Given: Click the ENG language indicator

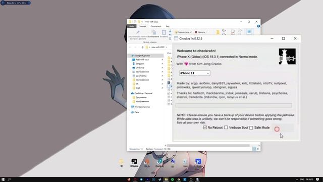Looking at the screenshot, I should pyautogui.click(x=302, y=179).
